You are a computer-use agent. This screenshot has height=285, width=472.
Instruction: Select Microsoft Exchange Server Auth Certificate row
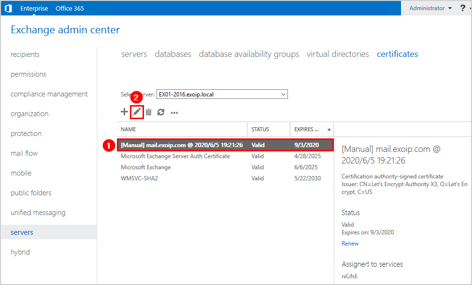coord(226,156)
